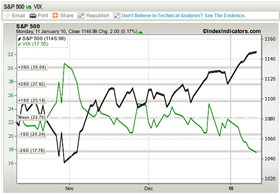The width and height of the screenshot is (280, 194).
Task: Click the green 26 VIX axis value
Action: [x=11, y=95]
